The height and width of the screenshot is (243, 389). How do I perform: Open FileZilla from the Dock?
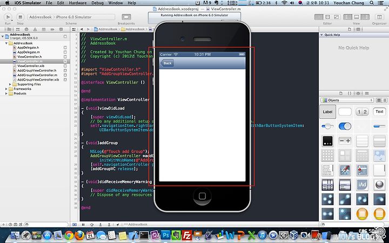pyautogui.click(x=187, y=235)
